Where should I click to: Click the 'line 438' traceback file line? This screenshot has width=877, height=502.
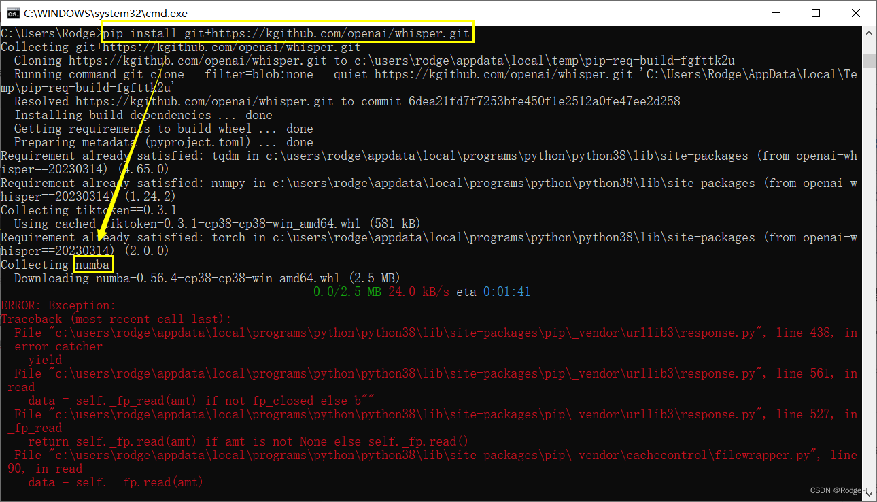(436, 333)
